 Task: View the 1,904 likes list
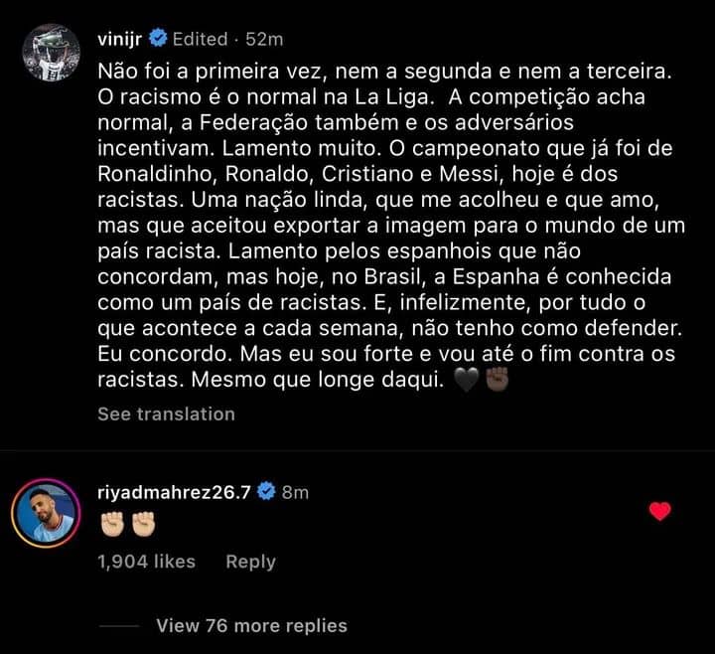146,562
